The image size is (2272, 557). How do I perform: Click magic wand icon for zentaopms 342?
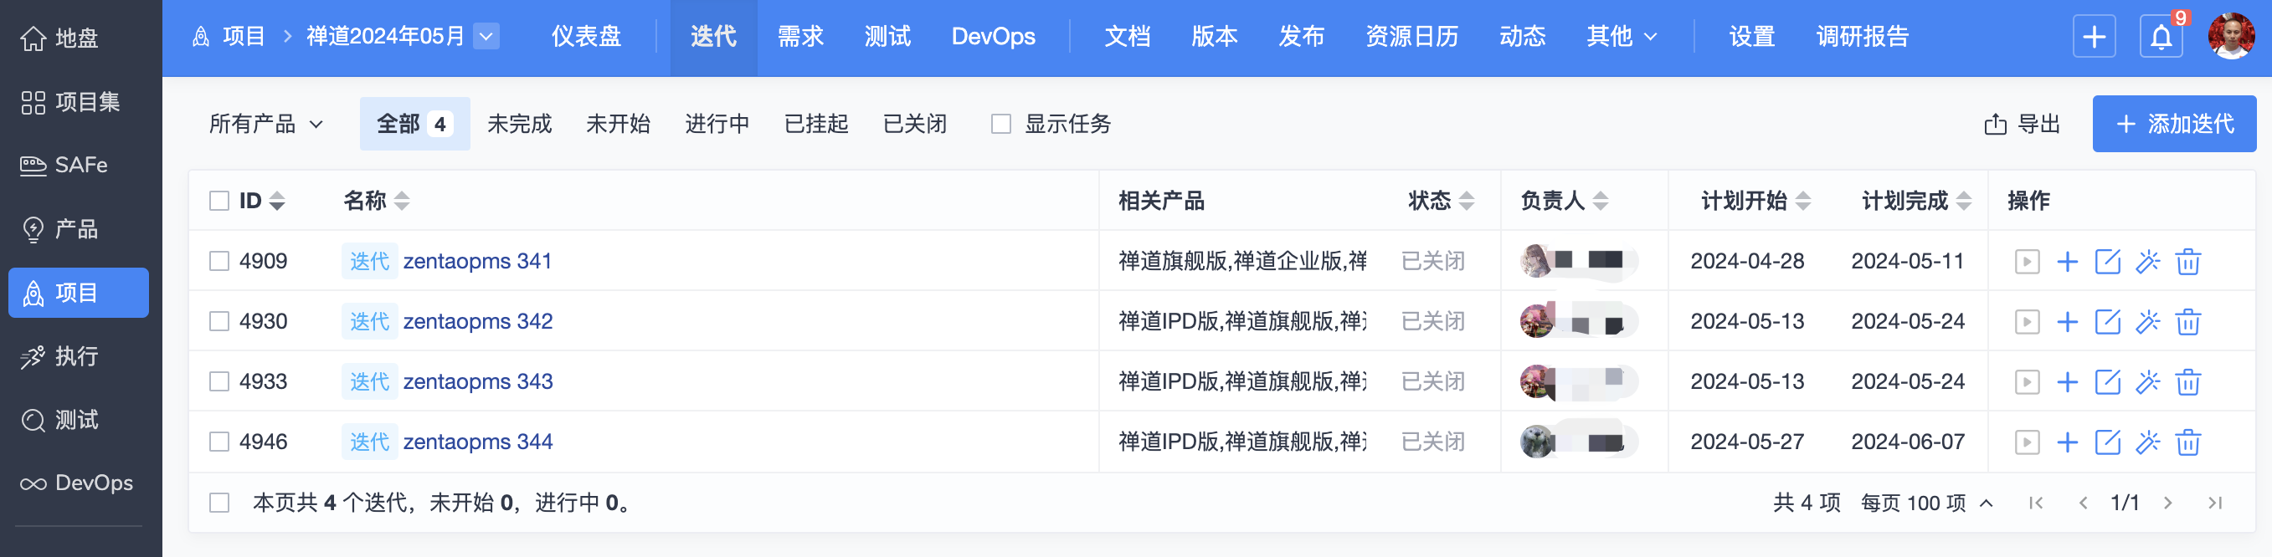[x=2147, y=322]
